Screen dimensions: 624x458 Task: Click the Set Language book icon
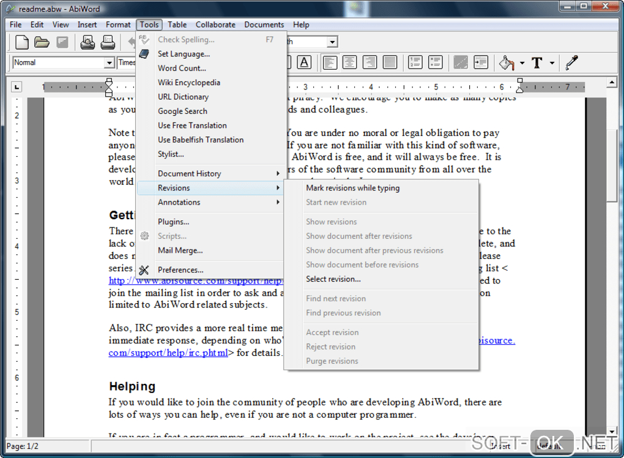coord(144,54)
